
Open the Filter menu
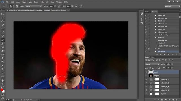42,2
